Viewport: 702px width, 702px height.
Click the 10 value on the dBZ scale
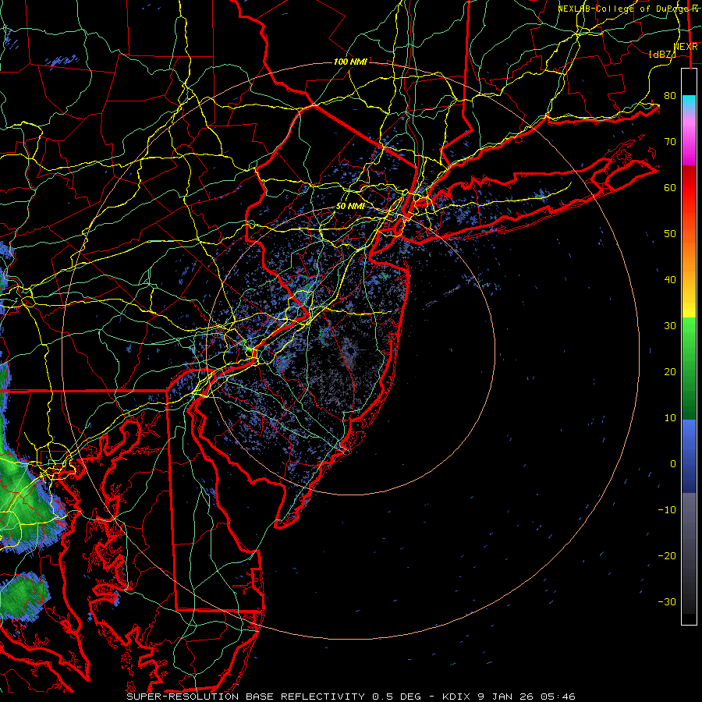(670, 418)
